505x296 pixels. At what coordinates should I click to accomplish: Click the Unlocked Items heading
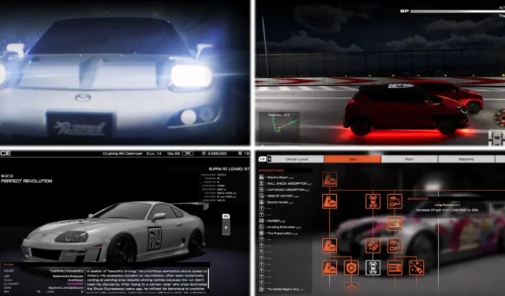point(271,170)
